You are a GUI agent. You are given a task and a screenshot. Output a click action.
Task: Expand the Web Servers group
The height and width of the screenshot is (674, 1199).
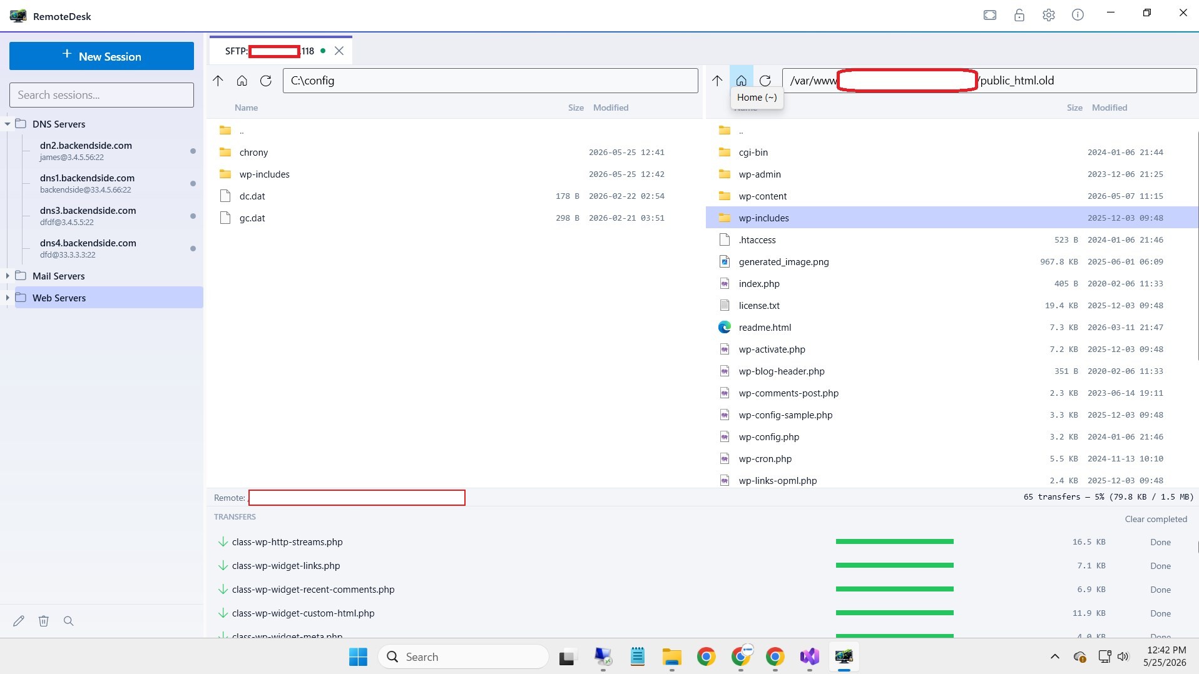tap(8, 298)
